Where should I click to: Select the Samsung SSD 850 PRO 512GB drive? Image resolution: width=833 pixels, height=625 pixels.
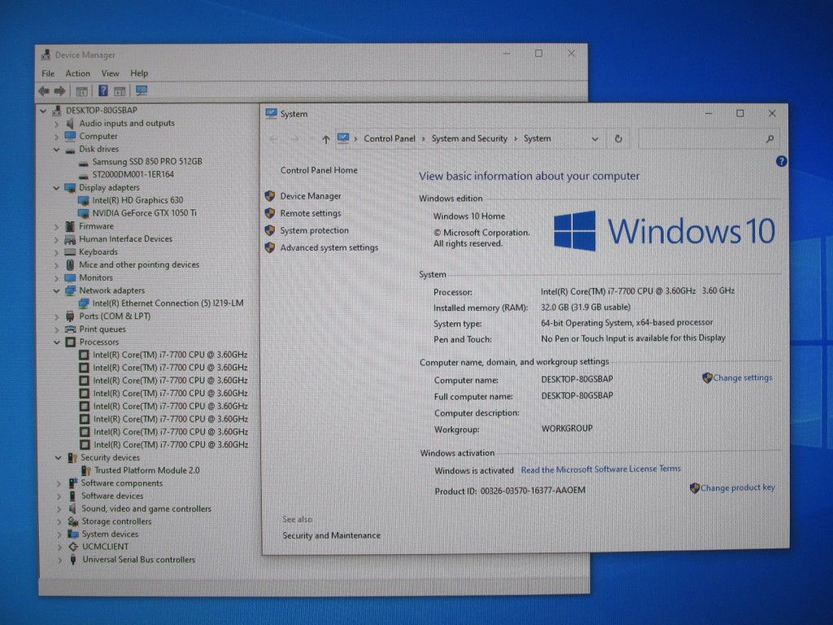click(x=147, y=162)
